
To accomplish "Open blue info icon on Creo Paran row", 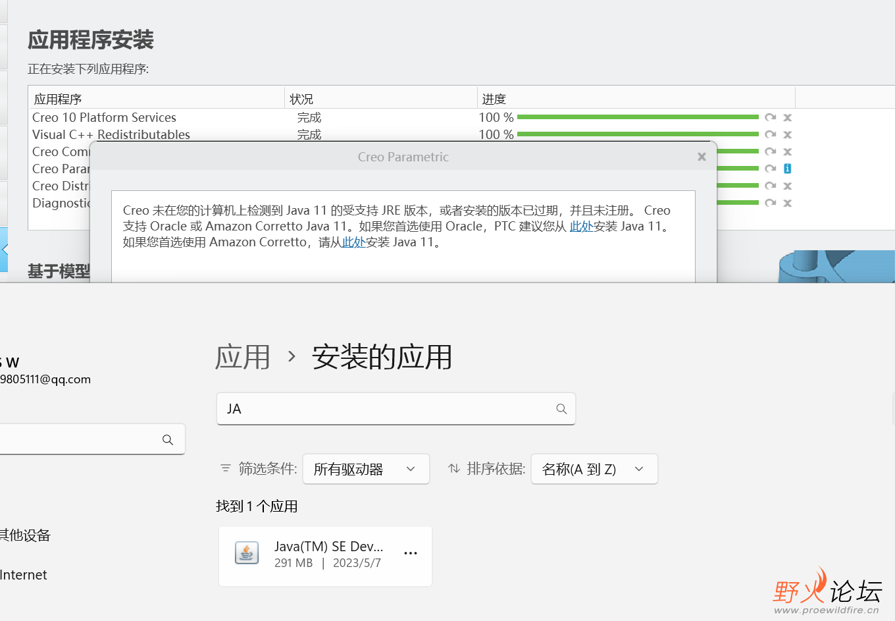I will tap(787, 169).
